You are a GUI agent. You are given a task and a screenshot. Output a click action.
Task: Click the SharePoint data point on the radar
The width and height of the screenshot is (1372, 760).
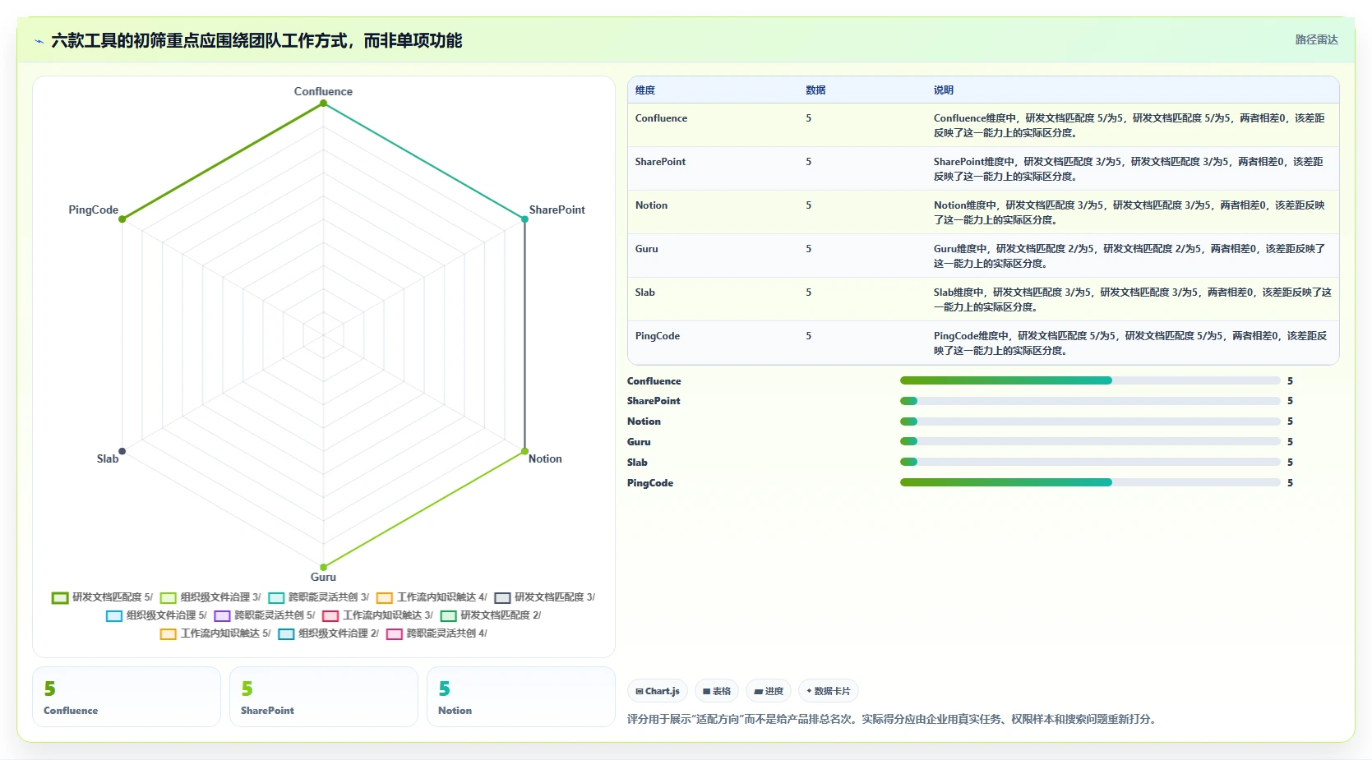pyautogui.click(x=524, y=219)
